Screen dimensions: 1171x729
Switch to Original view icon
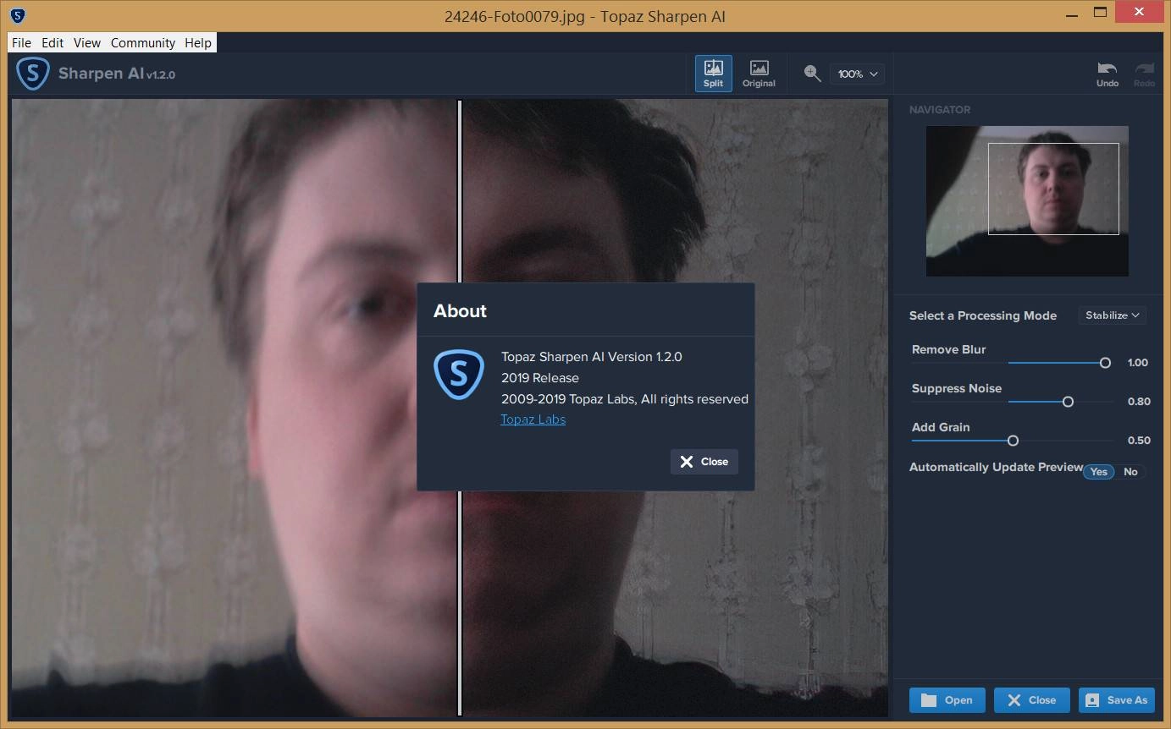click(x=759, y=74)
